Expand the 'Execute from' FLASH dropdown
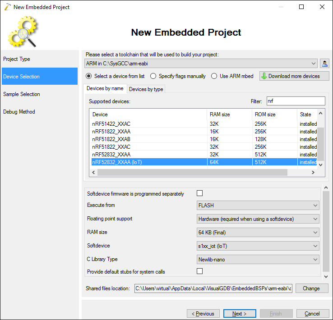The height and width of the screenshot is (320, 333). [x=258, y=205]
